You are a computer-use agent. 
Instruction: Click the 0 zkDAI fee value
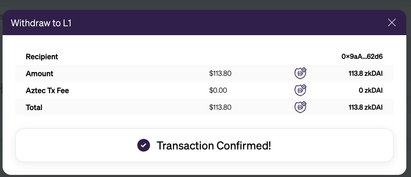(371, 90)
